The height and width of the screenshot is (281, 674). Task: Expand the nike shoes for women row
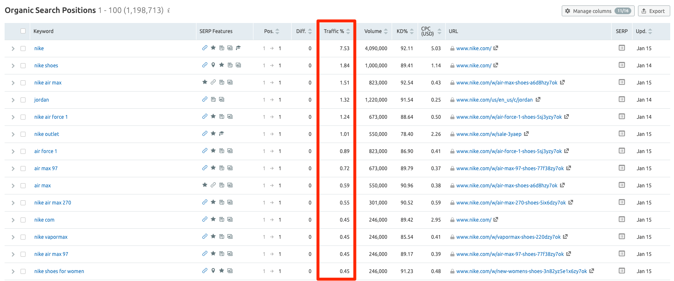(13, 271)
